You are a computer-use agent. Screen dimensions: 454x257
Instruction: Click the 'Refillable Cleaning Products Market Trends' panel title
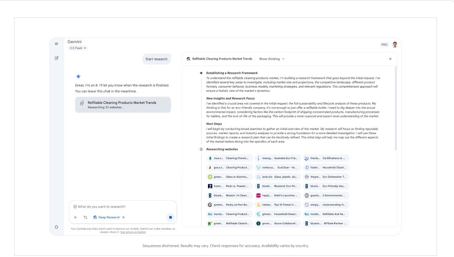(222, 59)
